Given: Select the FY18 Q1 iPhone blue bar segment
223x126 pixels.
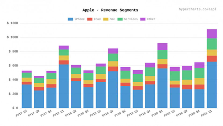Looking at the screenshot, I should (x=64, y=86).
